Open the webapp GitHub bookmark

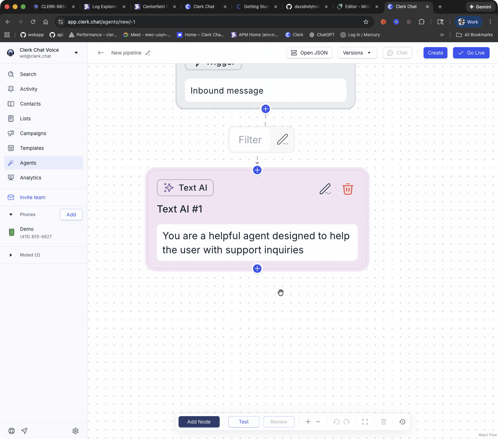[x=32, y=35]
